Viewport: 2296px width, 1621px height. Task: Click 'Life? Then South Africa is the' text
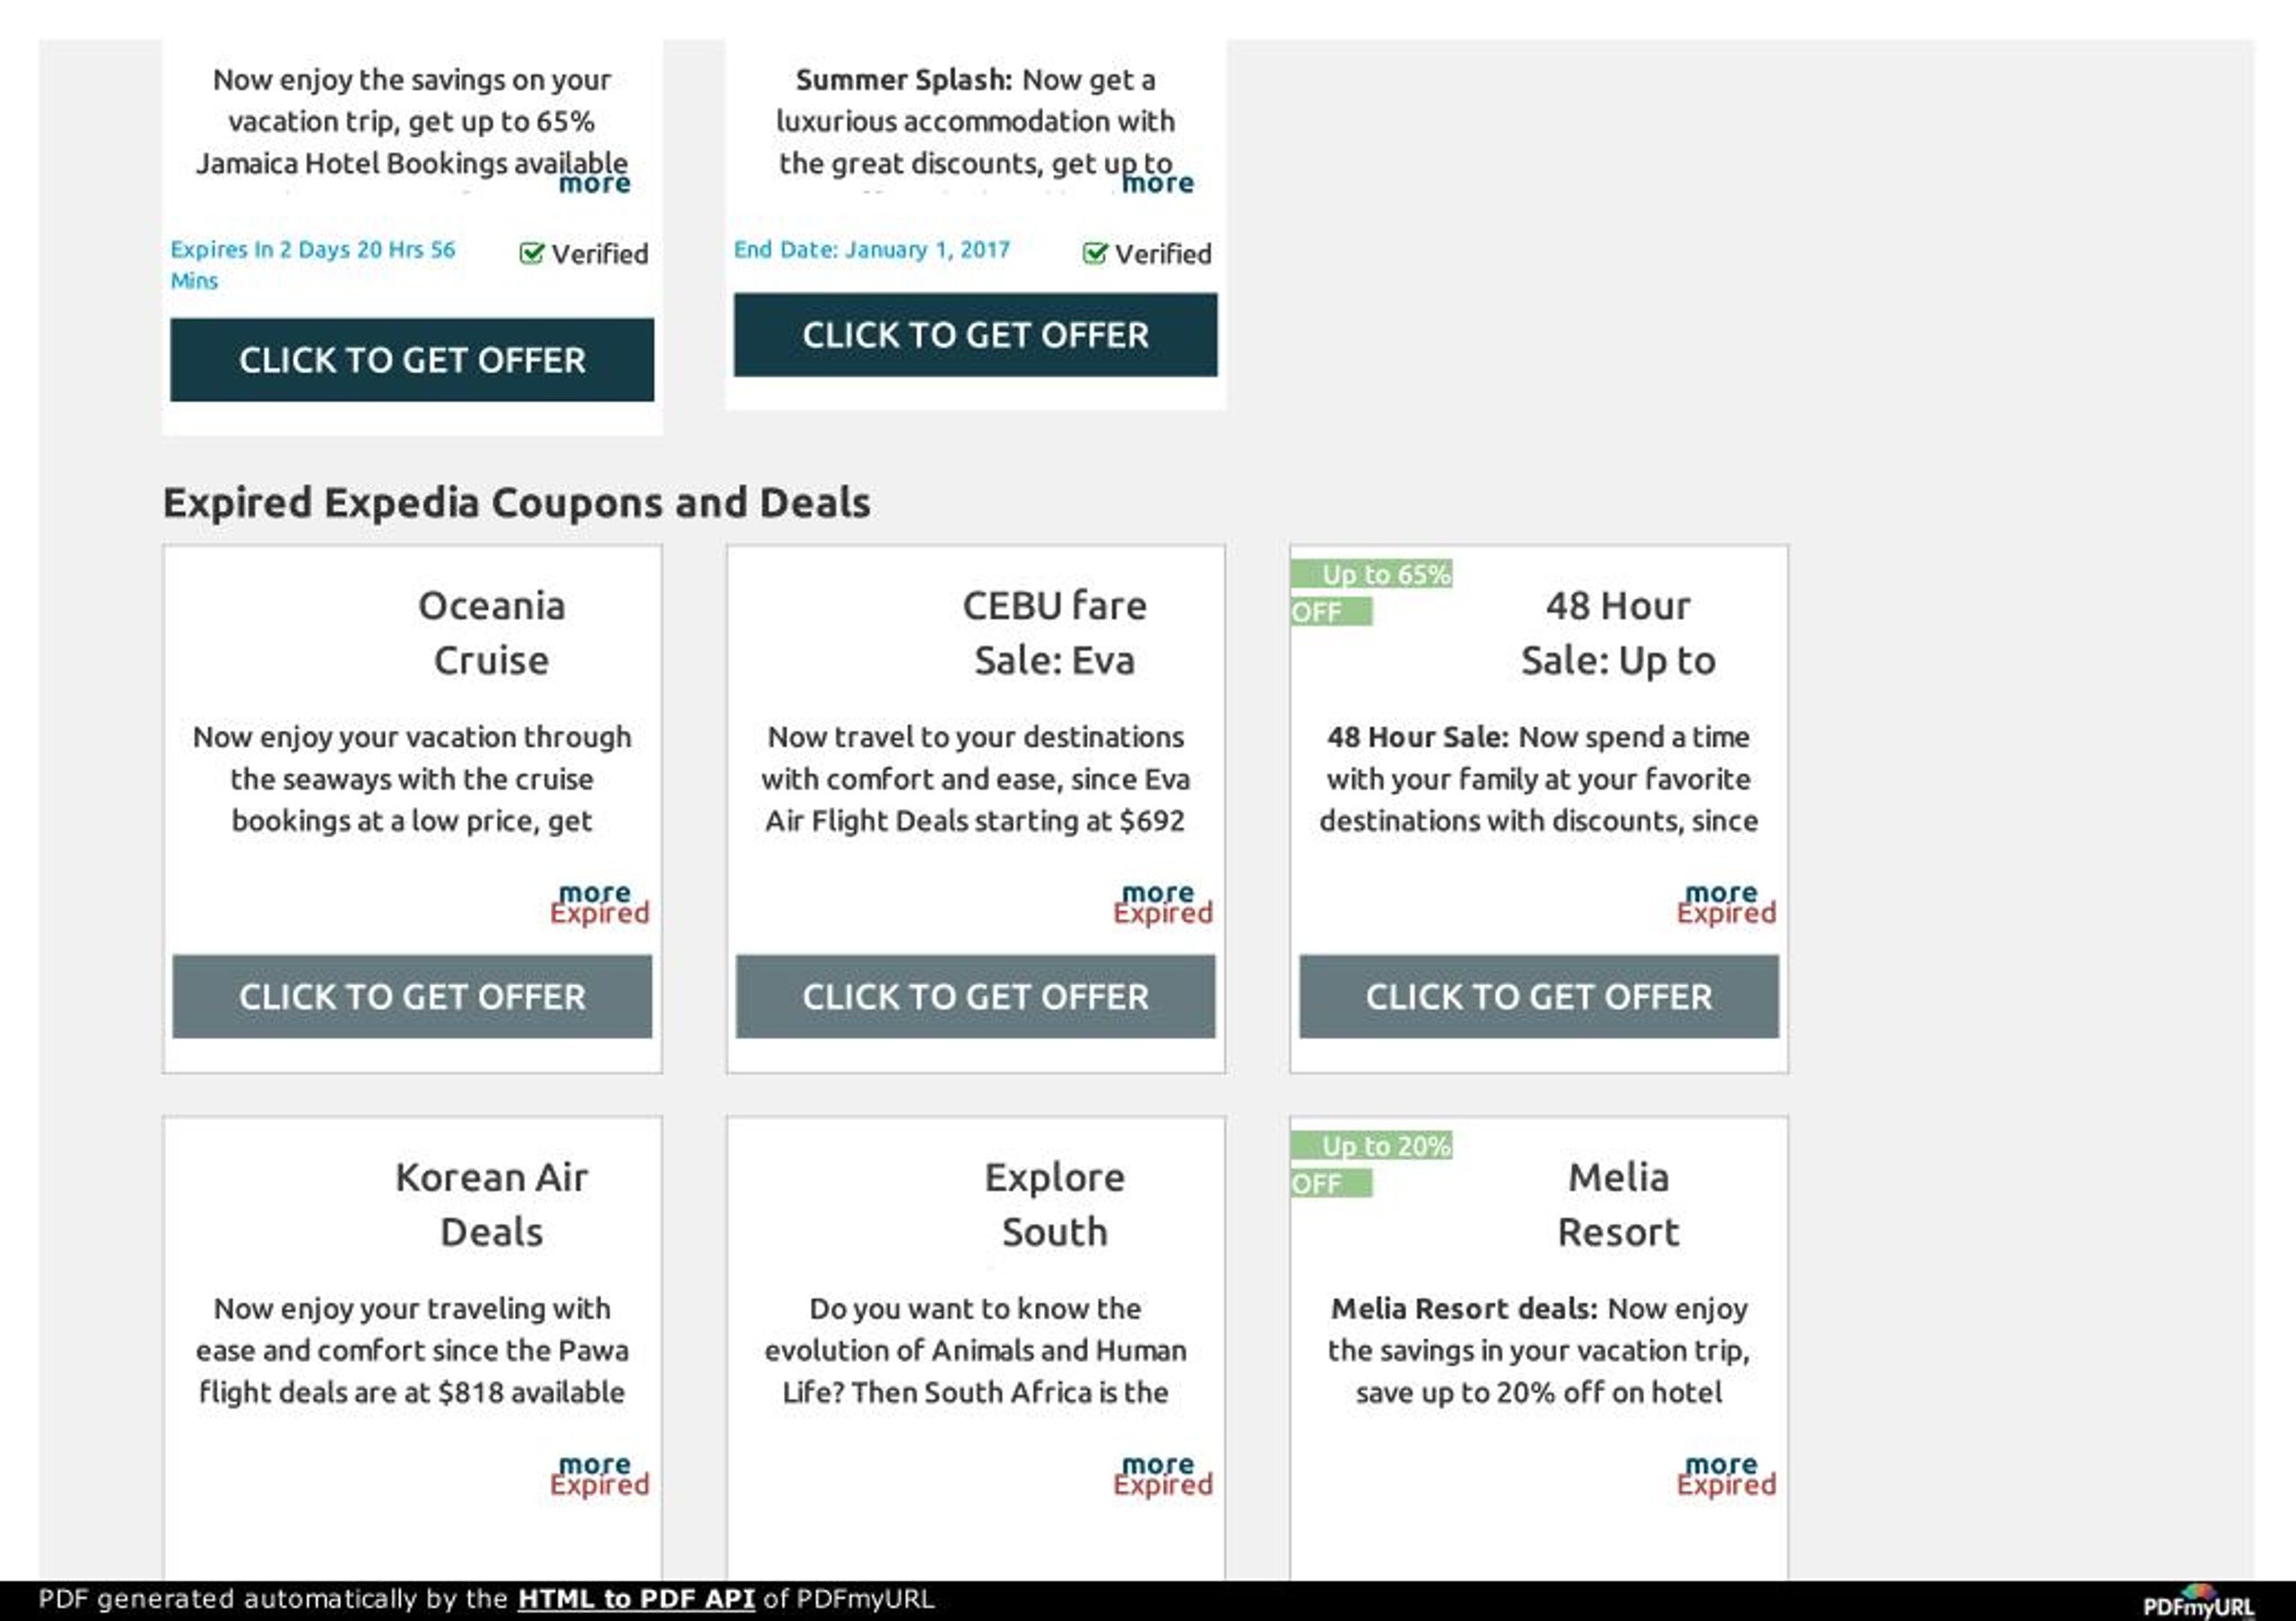(x=975, y=1393)
